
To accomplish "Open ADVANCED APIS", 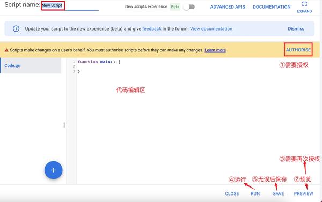I will tap(228, 7).
